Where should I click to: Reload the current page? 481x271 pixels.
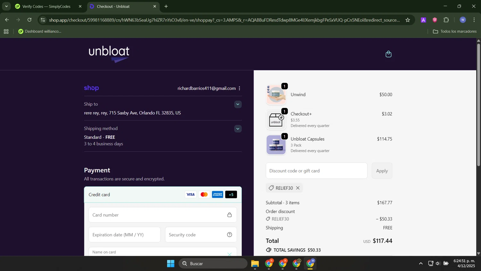30,20
